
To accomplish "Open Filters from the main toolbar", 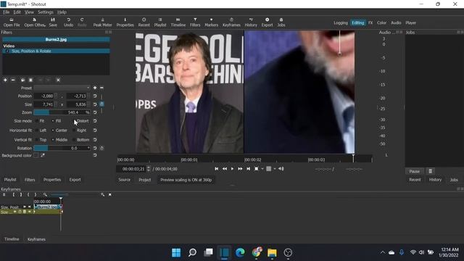I will point(195,22).
